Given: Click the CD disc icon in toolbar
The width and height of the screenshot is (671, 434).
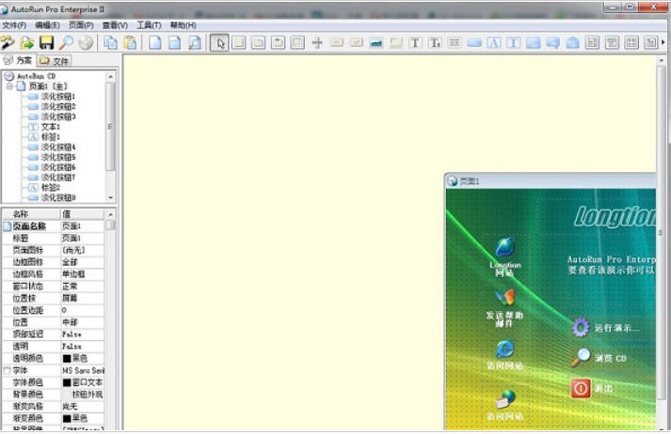Looking at the screenshot, I should point(86,42).
